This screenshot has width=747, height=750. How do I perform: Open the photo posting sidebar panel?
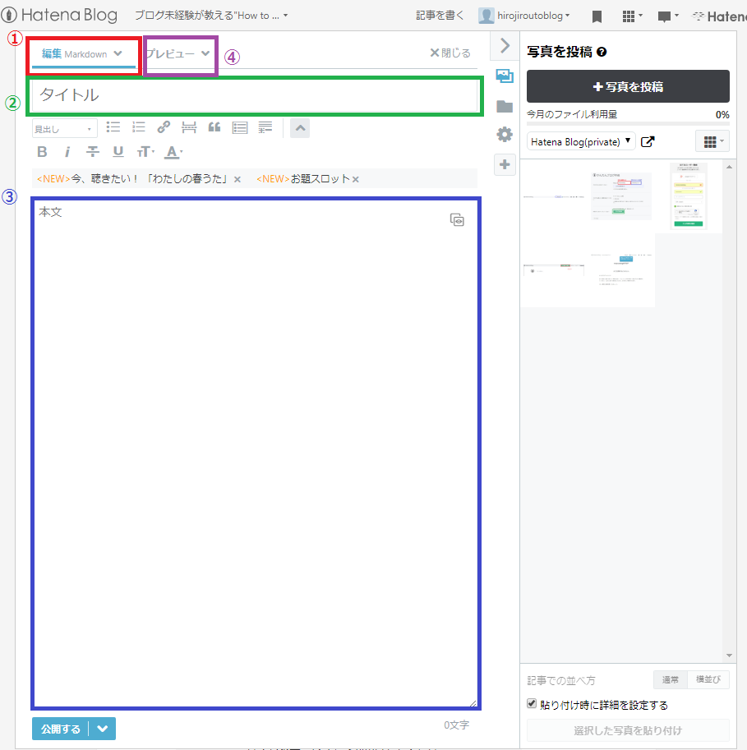coord(505,76)
